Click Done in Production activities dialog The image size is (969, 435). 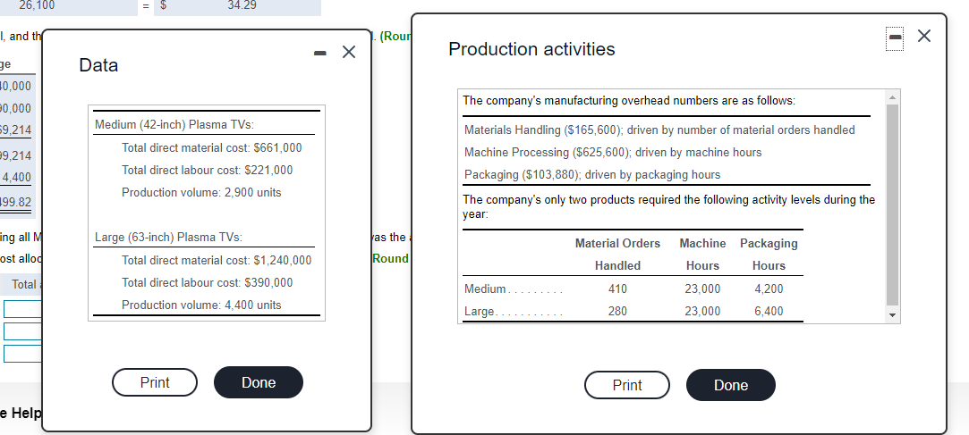(730, 385)
